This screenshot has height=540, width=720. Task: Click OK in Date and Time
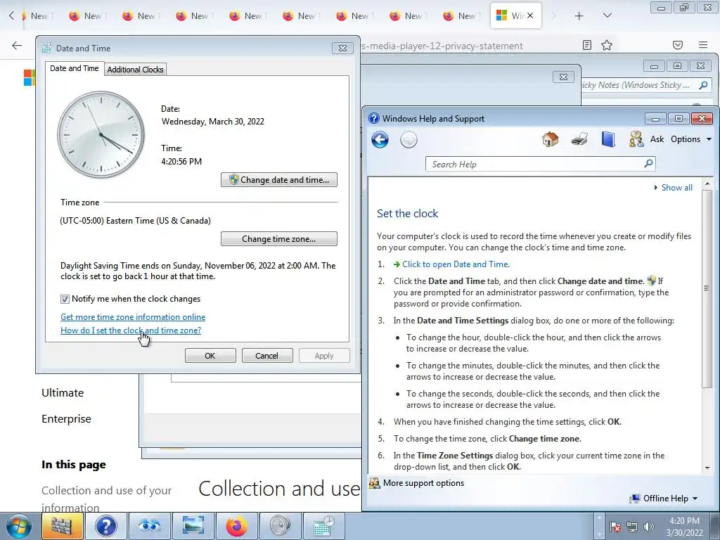210,355
